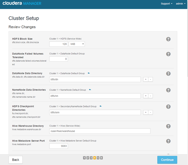Add a DataNode Data Directory entry
The width and height of the screenshot is (188, 165).
click(146, 79)
